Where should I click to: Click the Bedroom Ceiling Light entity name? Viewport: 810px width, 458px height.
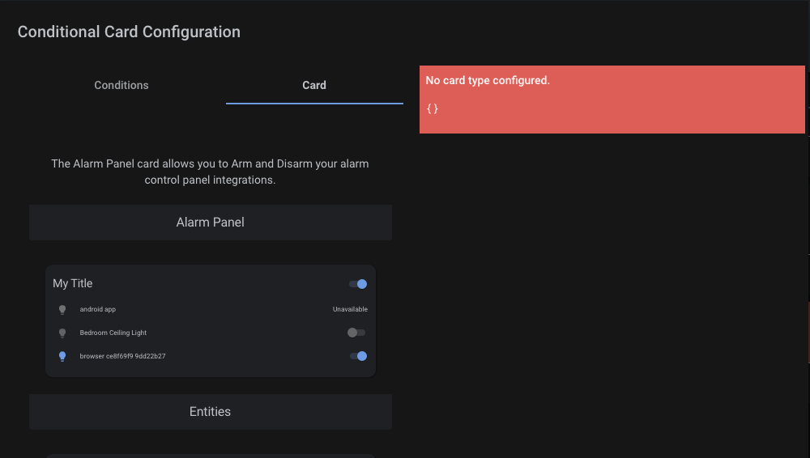(113, 333)
